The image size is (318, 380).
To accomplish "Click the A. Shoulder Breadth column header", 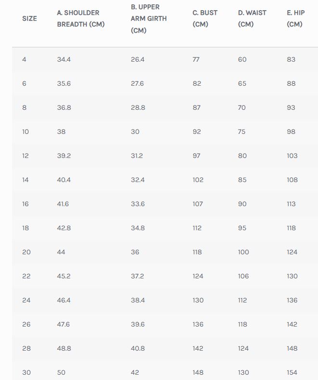I will 80,18.
